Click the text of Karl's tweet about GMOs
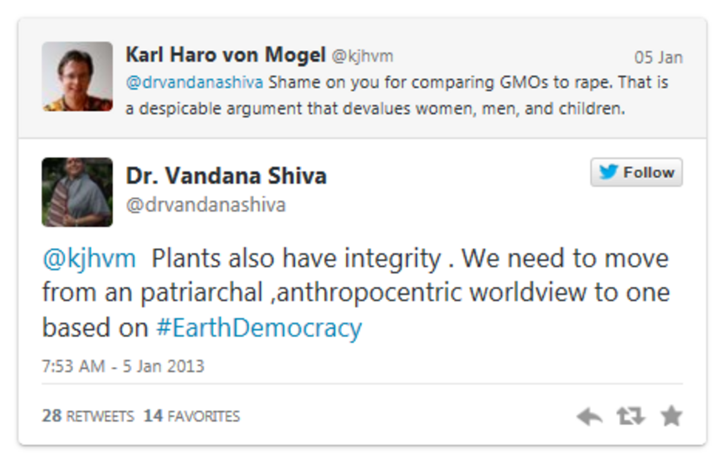The image size is (717, 454). pos(397,96)
